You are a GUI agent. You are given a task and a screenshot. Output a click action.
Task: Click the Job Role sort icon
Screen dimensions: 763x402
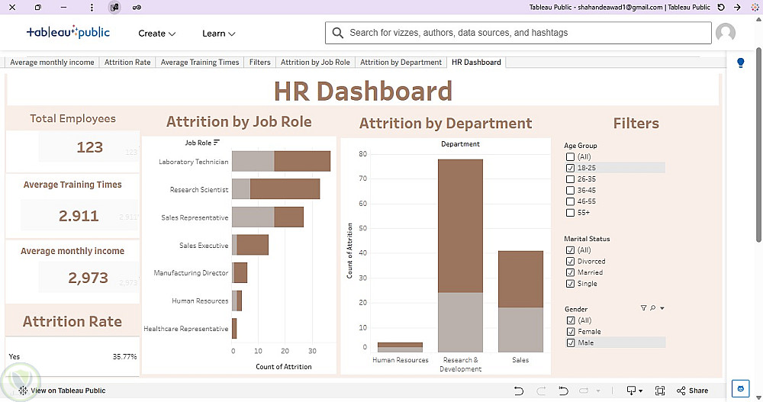pos(217,143)
